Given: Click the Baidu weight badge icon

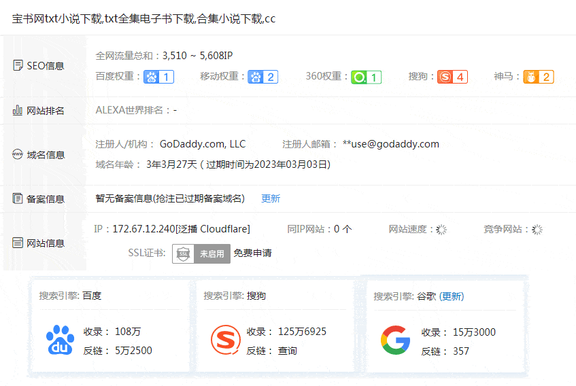Looking at the screenshot, I should tap(158, 77).
